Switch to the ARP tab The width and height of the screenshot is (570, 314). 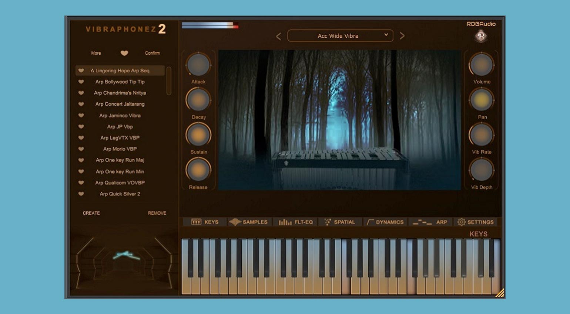click(430, 222)
